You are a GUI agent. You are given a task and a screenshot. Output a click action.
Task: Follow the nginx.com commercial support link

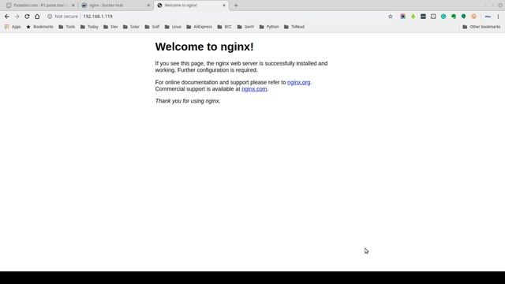(x=254, y=89)
